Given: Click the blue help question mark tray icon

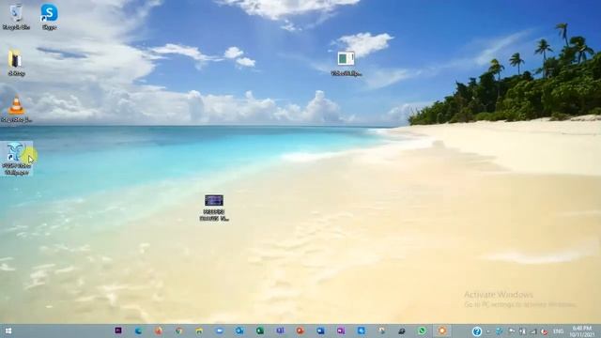Looking at the screenshot, I should click(x=477, y=331).
